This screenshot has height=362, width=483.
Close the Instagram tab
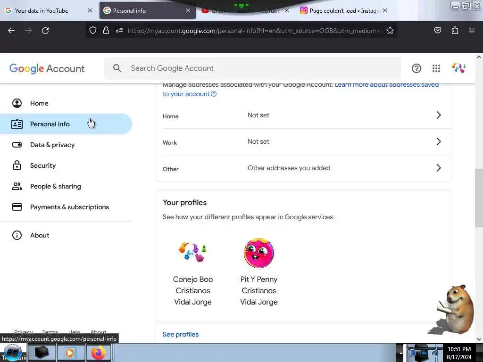coord(385,10)
